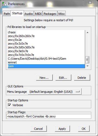Click the library list scroll up arrow

click(87, 33)
